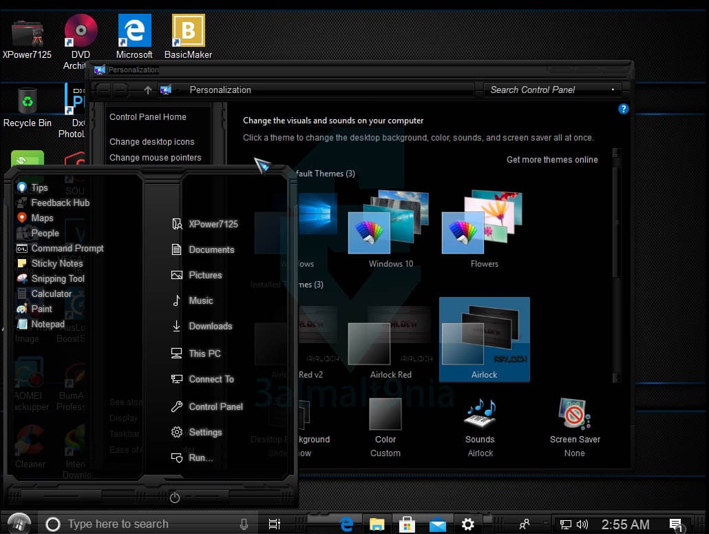Open Sticky Notes in the Start menu
Viewport: 709px width, 534px height.
click(50, 263)
